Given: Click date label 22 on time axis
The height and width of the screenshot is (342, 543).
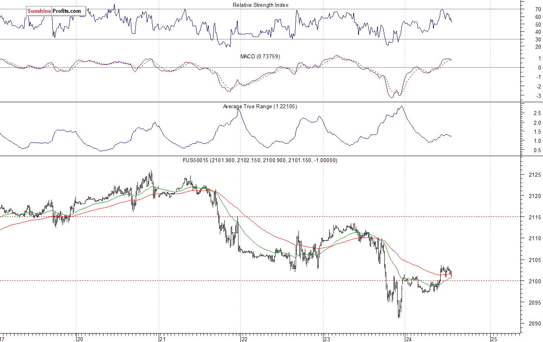Looking at the screenshot, I should pyautogui.click(x=244, y=339).
